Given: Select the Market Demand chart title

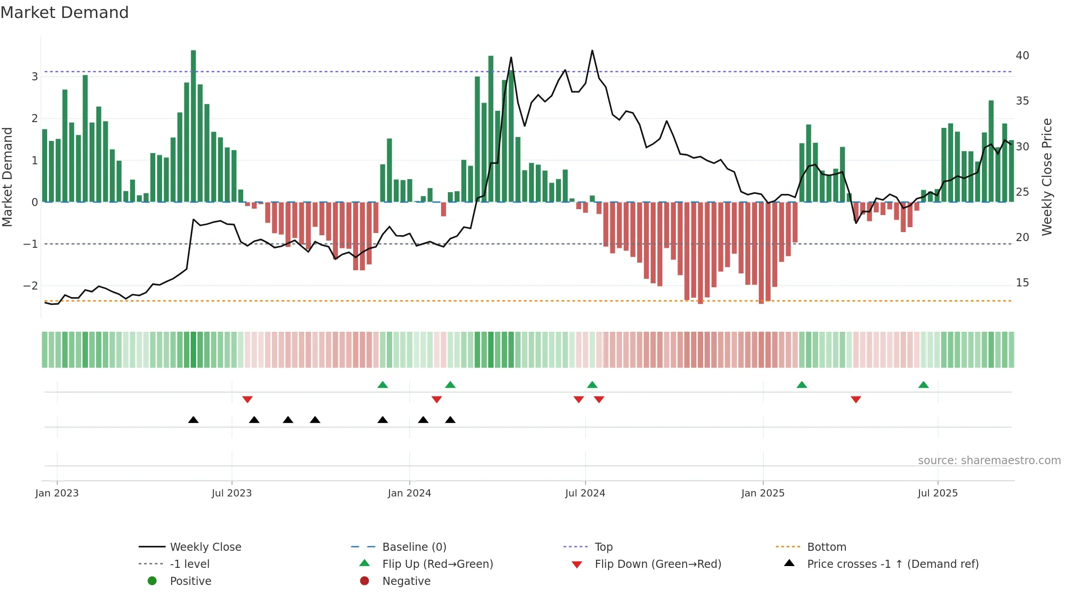Looking at the screenshot, I should pos(65,13).
